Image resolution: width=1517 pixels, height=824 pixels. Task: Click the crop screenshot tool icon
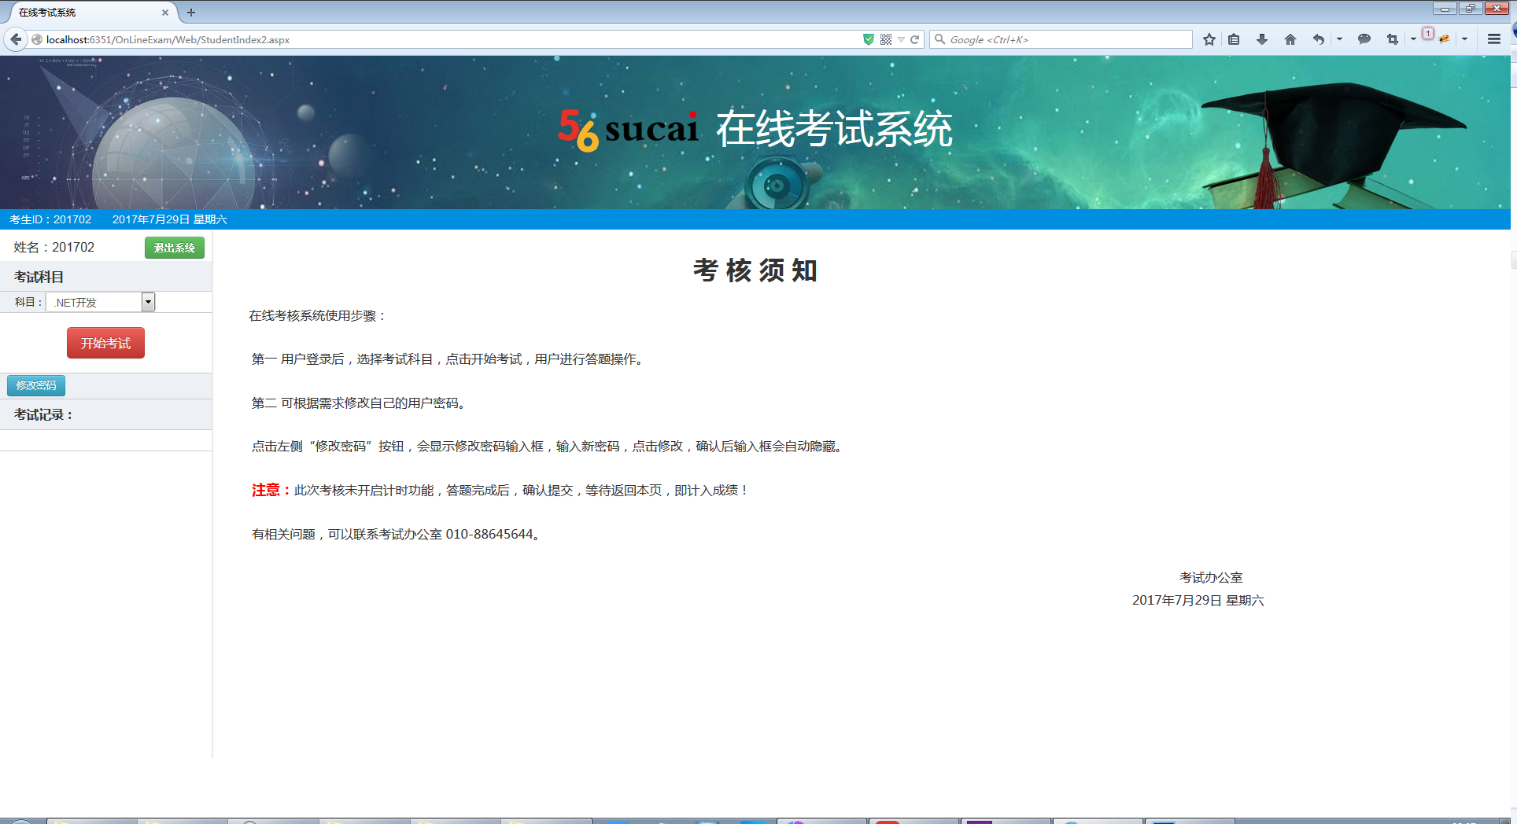pos(1393,39)
